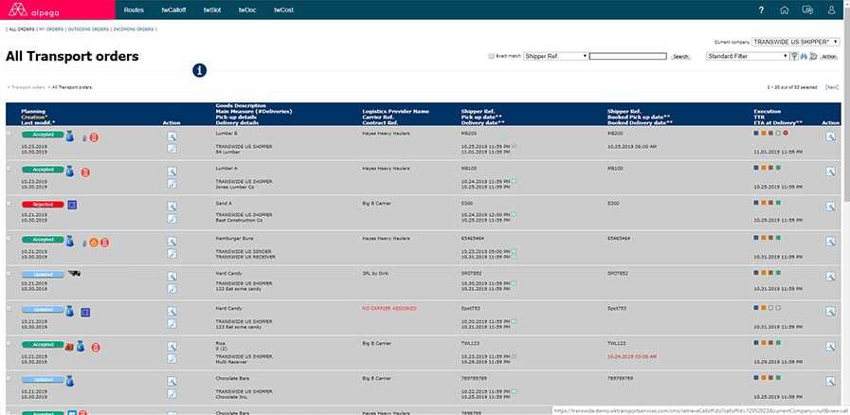This screenshot has height=415, width=850.
Task: Click truck icon in 3PL by Dirk row
Action: pyautogui.click(x=74, y=274)
